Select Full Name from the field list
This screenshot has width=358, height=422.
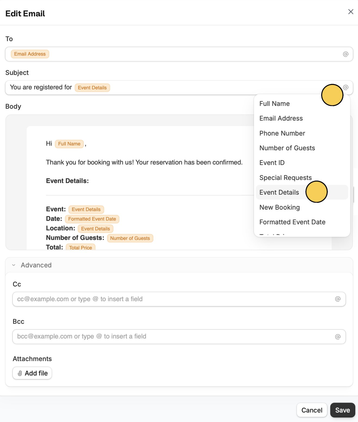click(275, 104)
